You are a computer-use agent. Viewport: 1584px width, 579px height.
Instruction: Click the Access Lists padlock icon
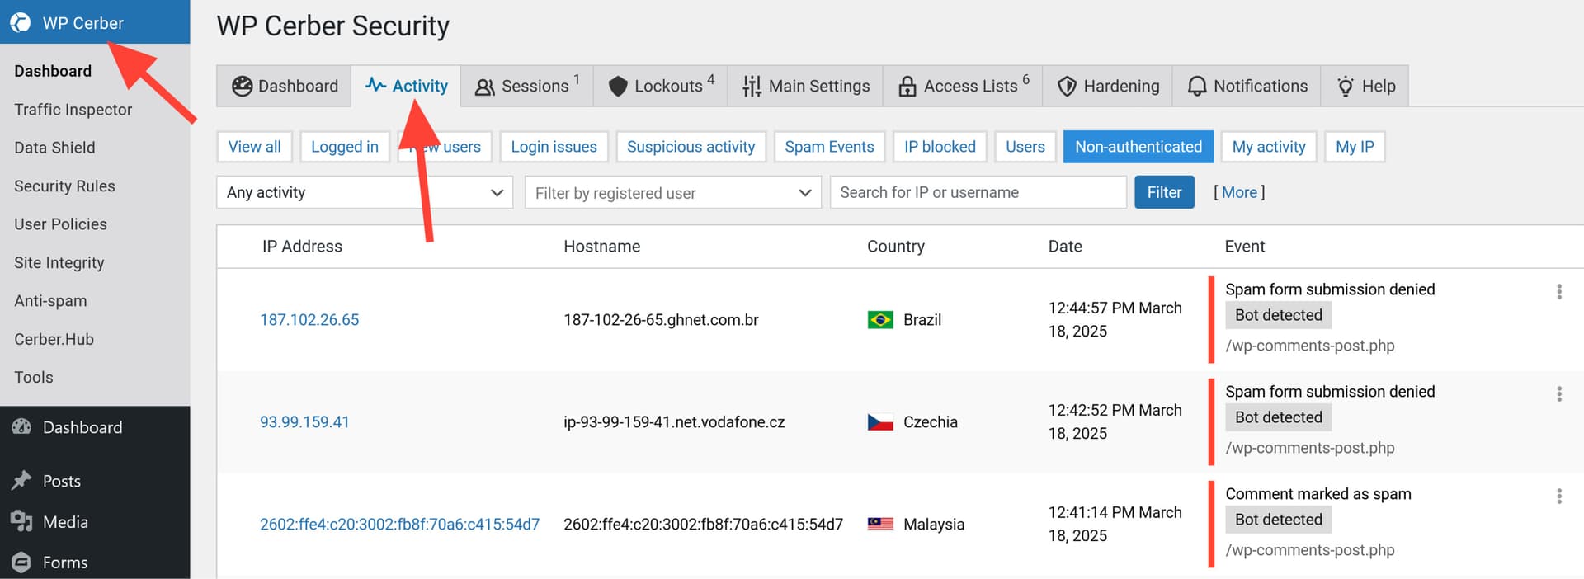[x=907, y=87]
